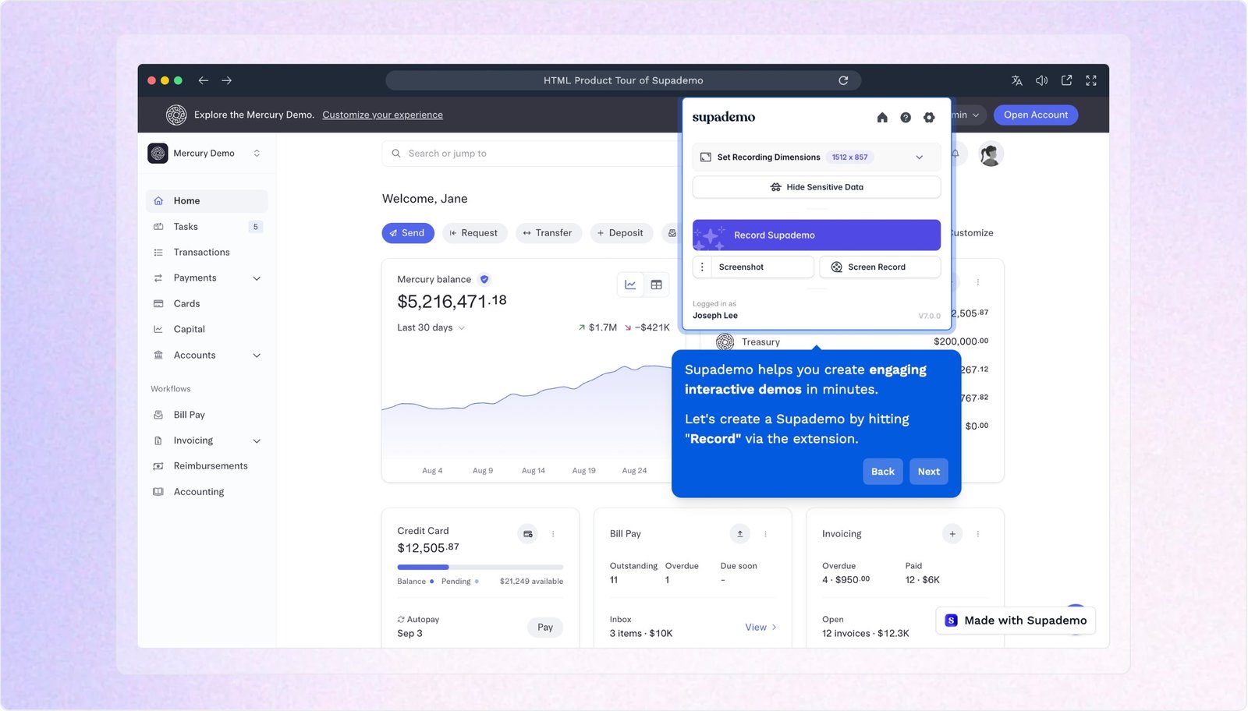Open Transactions in the sidebar
1248x711 pixels.
point(207,253)
